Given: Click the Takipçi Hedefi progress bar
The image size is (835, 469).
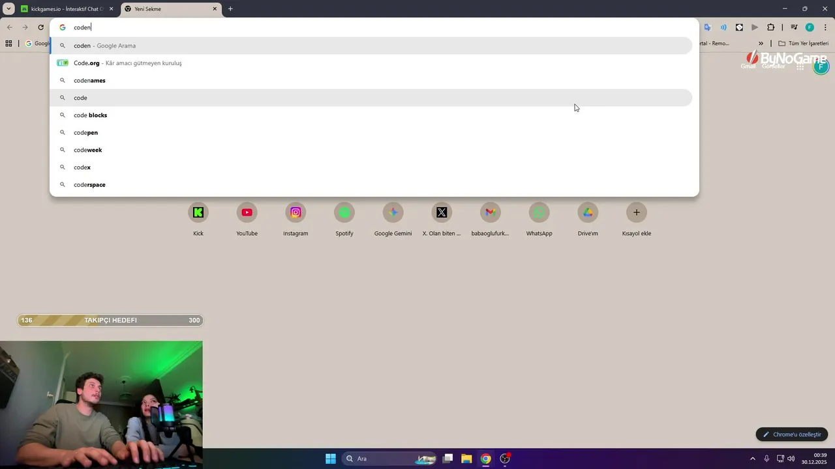Looking at the screenshot, I should pyautogui.click(x=110, y=320).
